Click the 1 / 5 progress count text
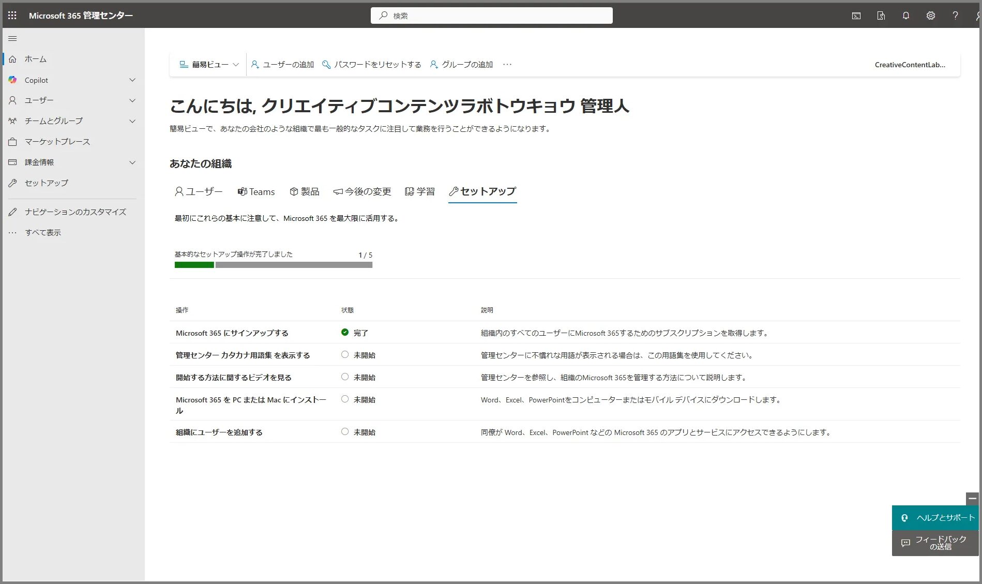The image size is (982, 584). pyautogui.click(x=366, y=255)
